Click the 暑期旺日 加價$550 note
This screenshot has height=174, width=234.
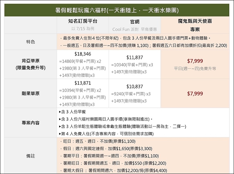pyautogui.click(x=113, y=163)
